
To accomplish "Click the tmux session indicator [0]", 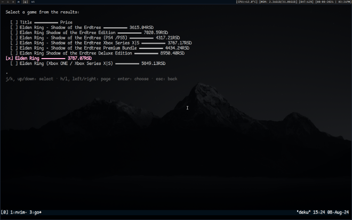I will click(4, 213).
